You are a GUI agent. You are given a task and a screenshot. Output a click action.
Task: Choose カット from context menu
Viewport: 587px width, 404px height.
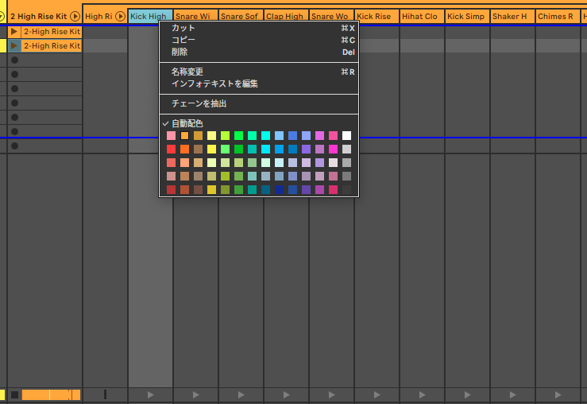183,28
